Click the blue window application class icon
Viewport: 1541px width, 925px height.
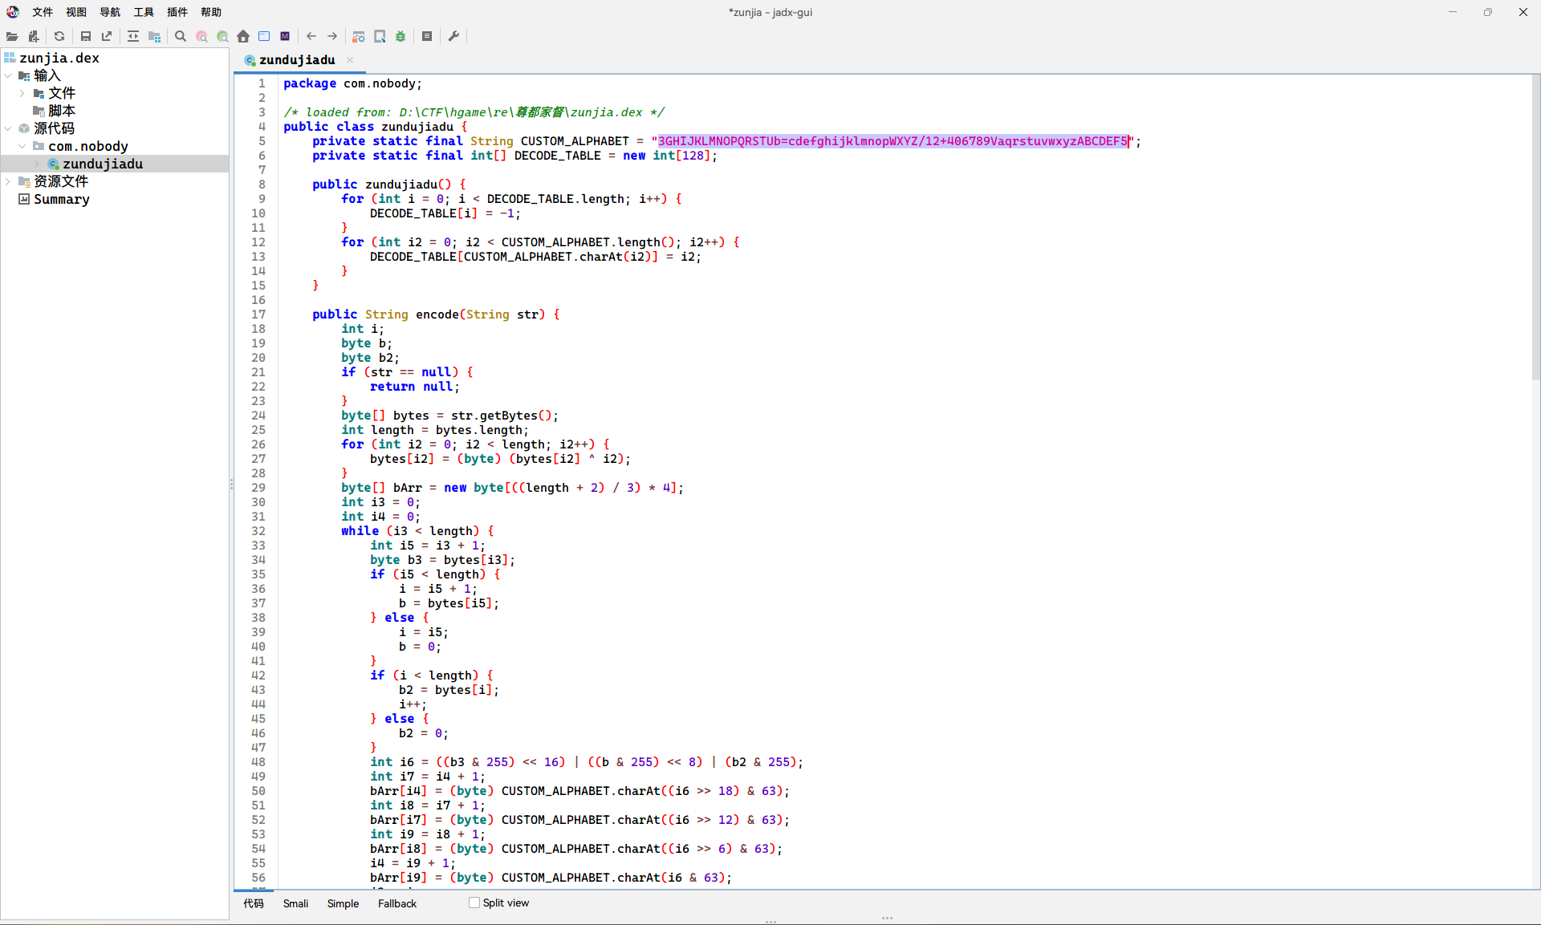pyautogui.click(x=264, y=36)
